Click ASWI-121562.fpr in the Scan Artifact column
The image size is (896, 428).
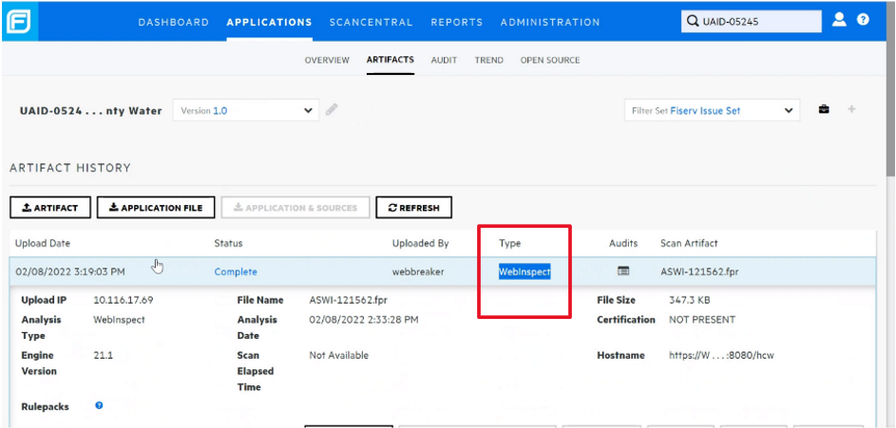[699, 271]
